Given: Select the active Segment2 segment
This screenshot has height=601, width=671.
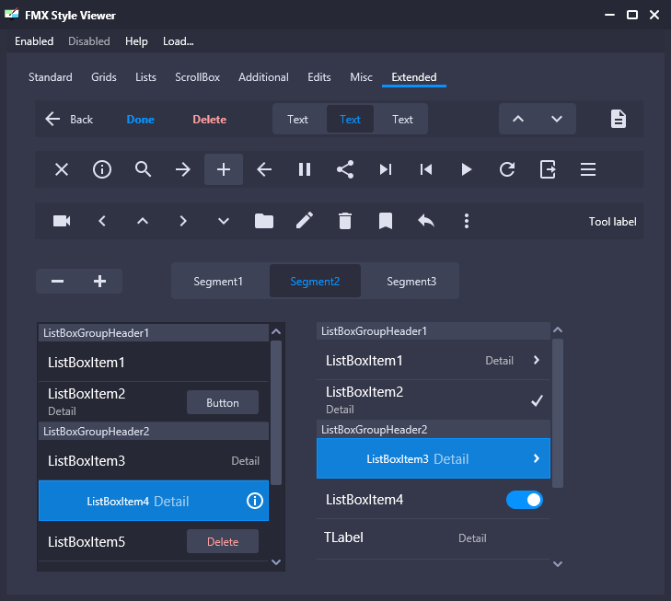Looking at the screenshot, I should [315, 281].
